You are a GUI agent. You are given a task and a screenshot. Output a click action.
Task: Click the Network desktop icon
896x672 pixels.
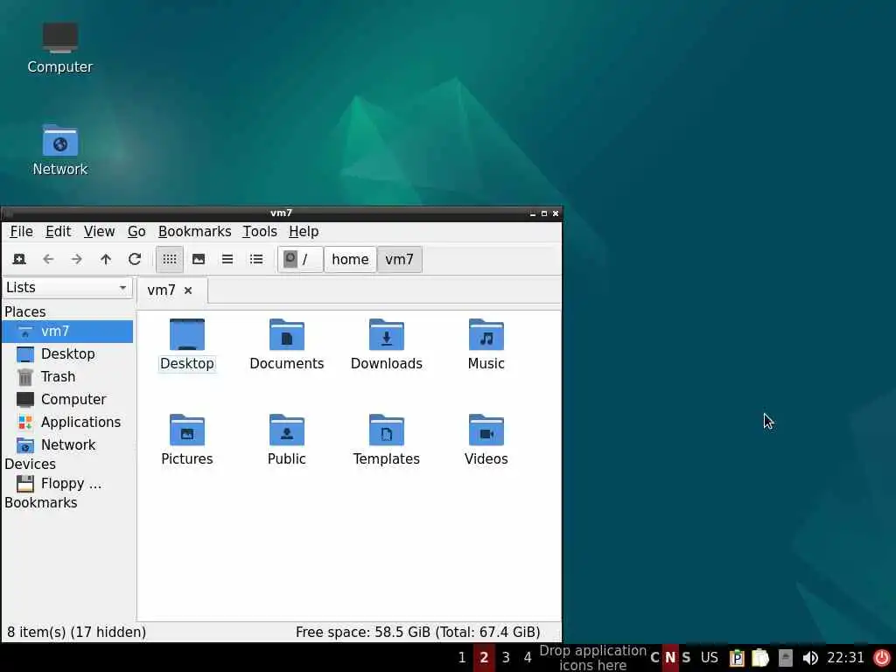[x=60, y=150]
